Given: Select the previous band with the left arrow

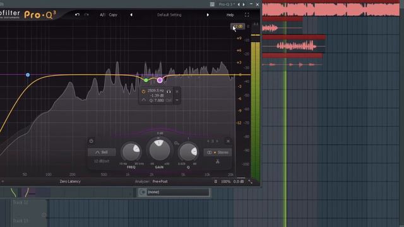Looking at the screenshot, I should pos(208,141).
